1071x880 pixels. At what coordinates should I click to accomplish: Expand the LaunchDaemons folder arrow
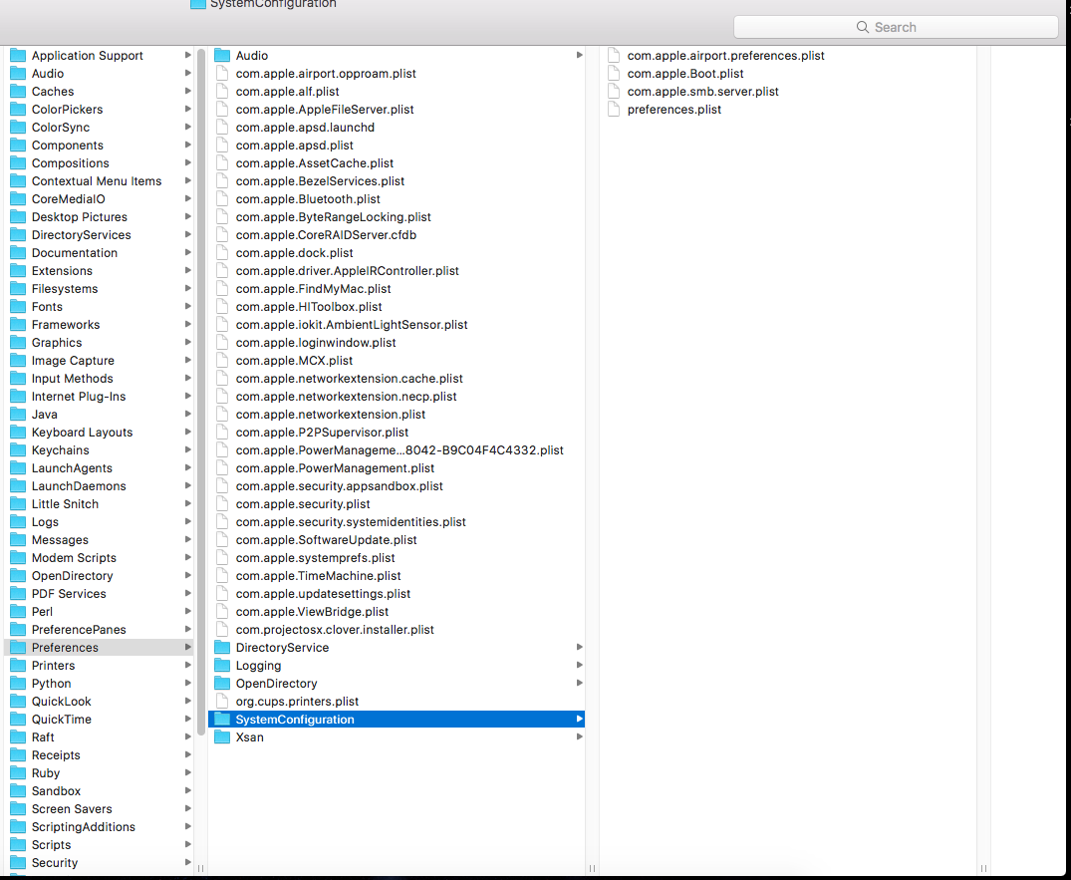tap(187, 486)
